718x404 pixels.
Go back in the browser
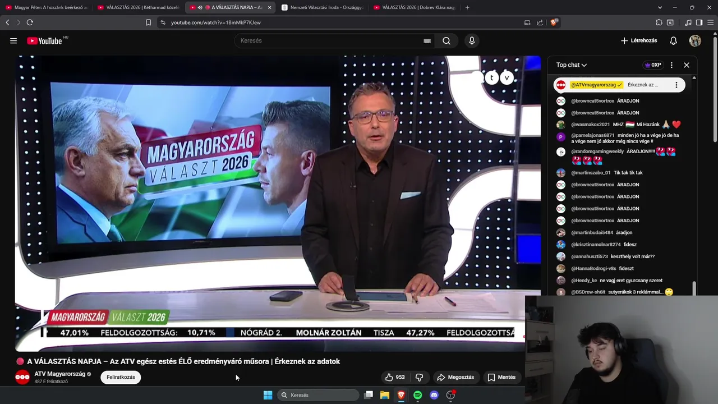click(x=7, y=22)
